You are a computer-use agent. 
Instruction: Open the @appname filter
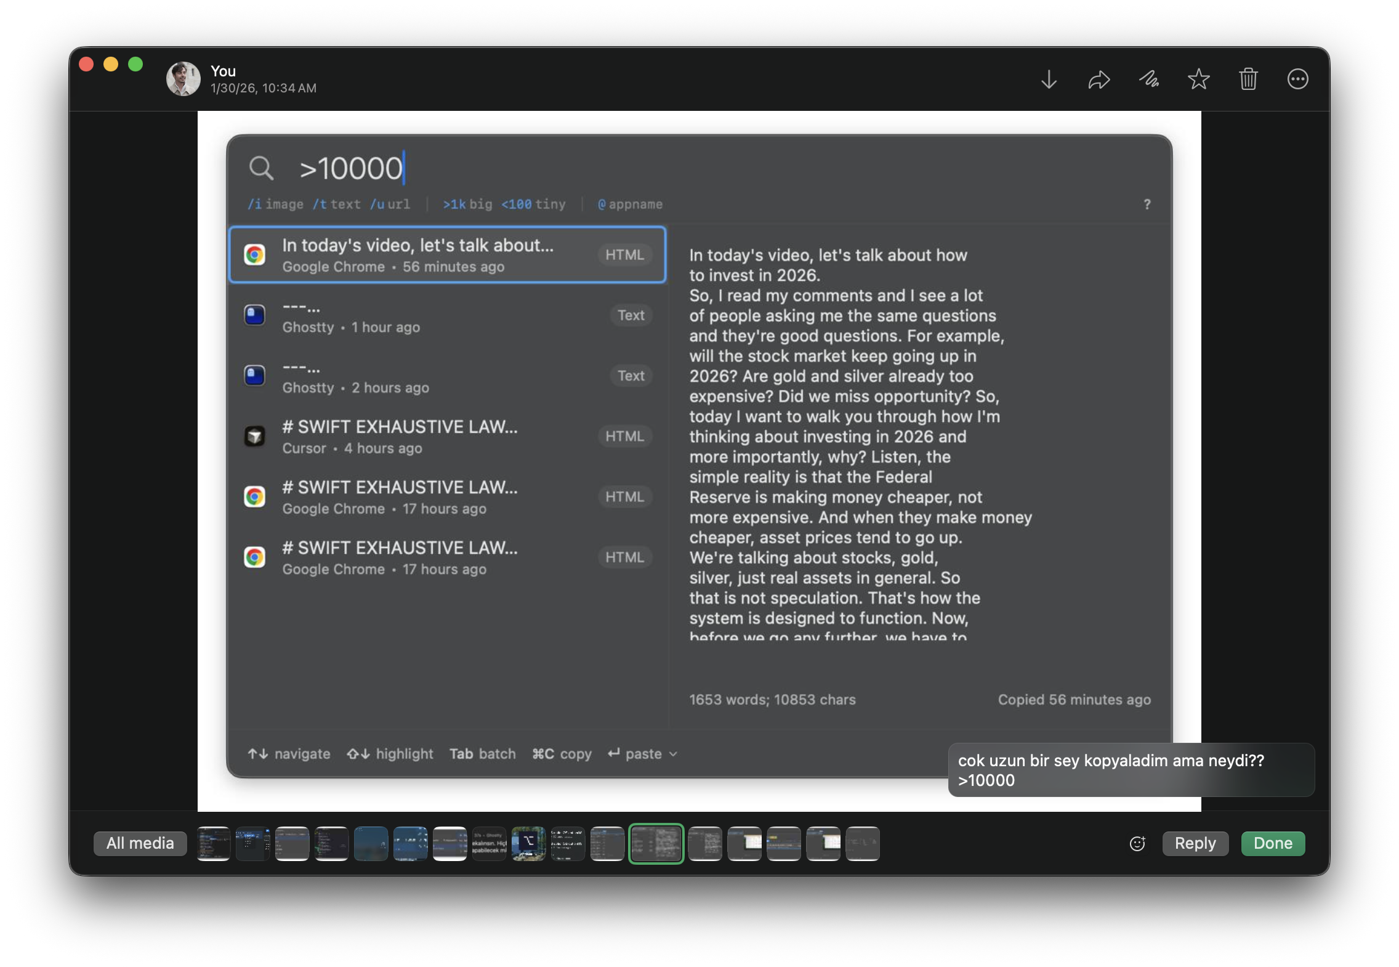click(630, 204)
